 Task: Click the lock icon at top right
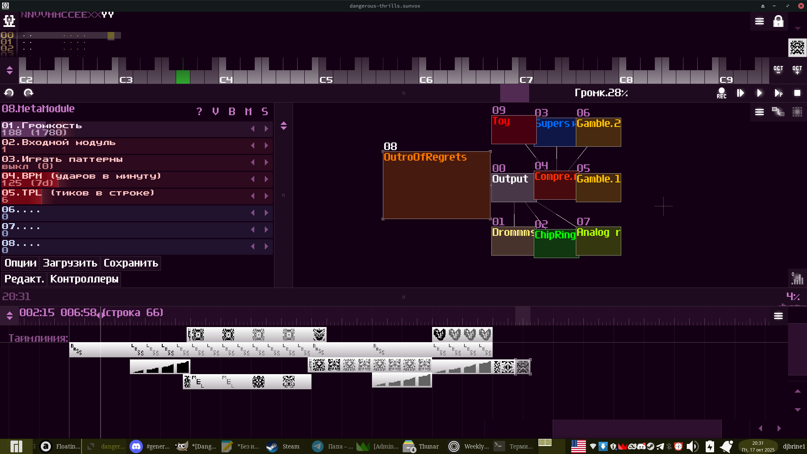778,21
